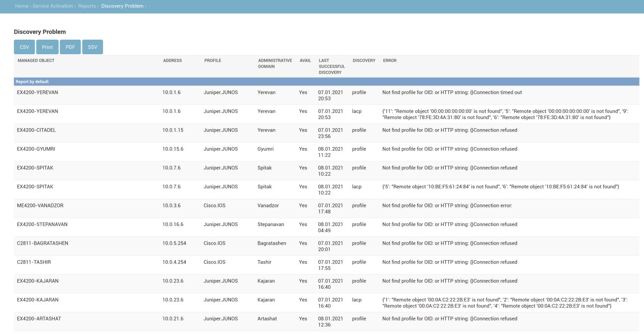Image resolution: width=644 pixels, height=334 pixels.
Task: Select 'Report by default' section row
Action: coord(327,81)
